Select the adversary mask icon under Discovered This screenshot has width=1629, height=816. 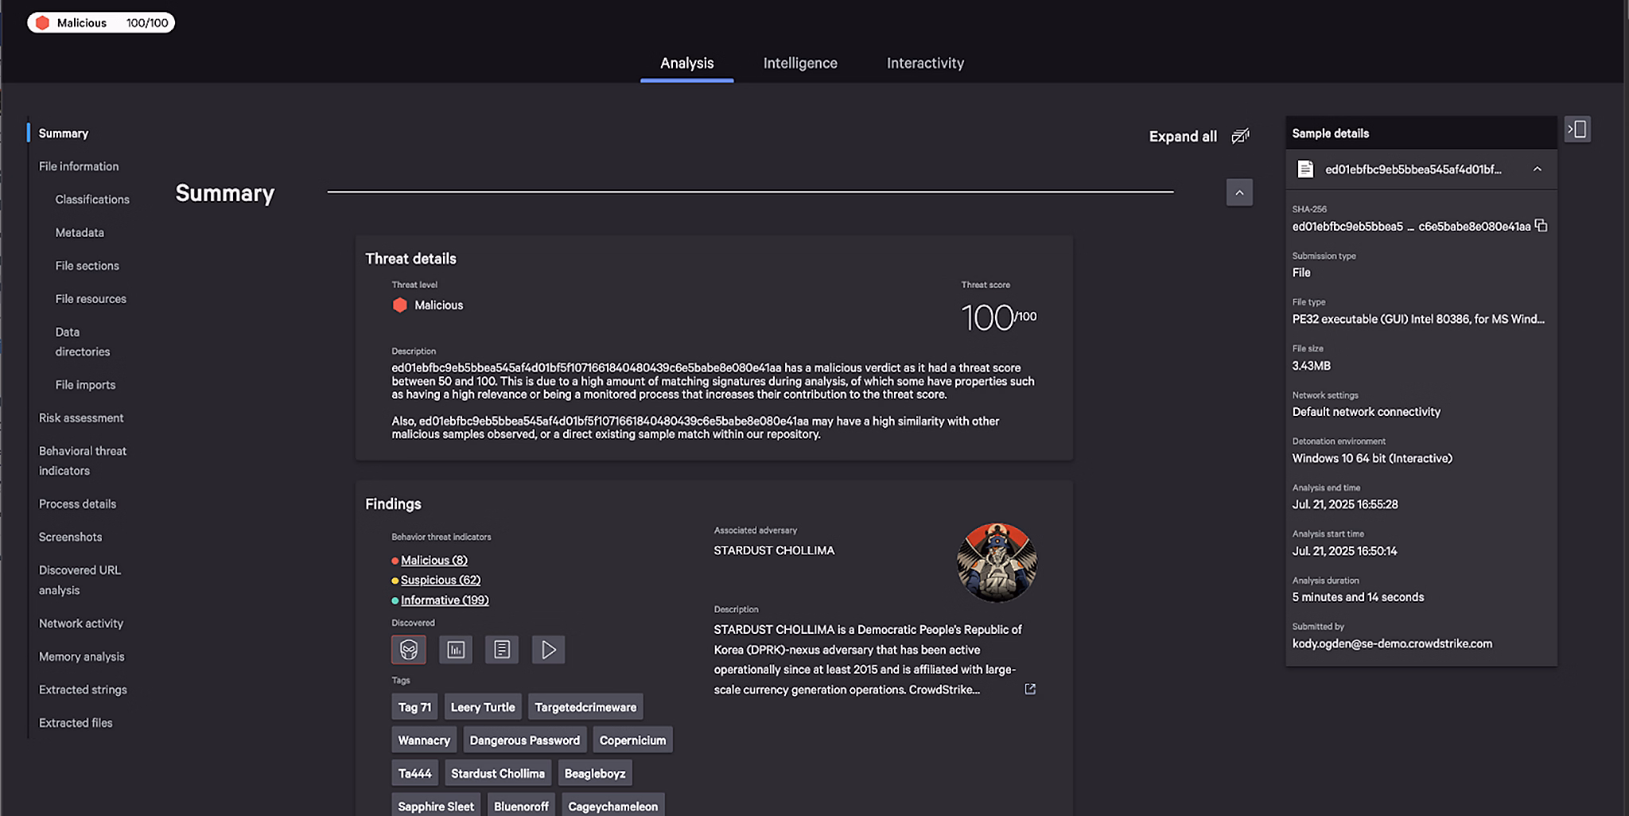[x=409, y=650]
